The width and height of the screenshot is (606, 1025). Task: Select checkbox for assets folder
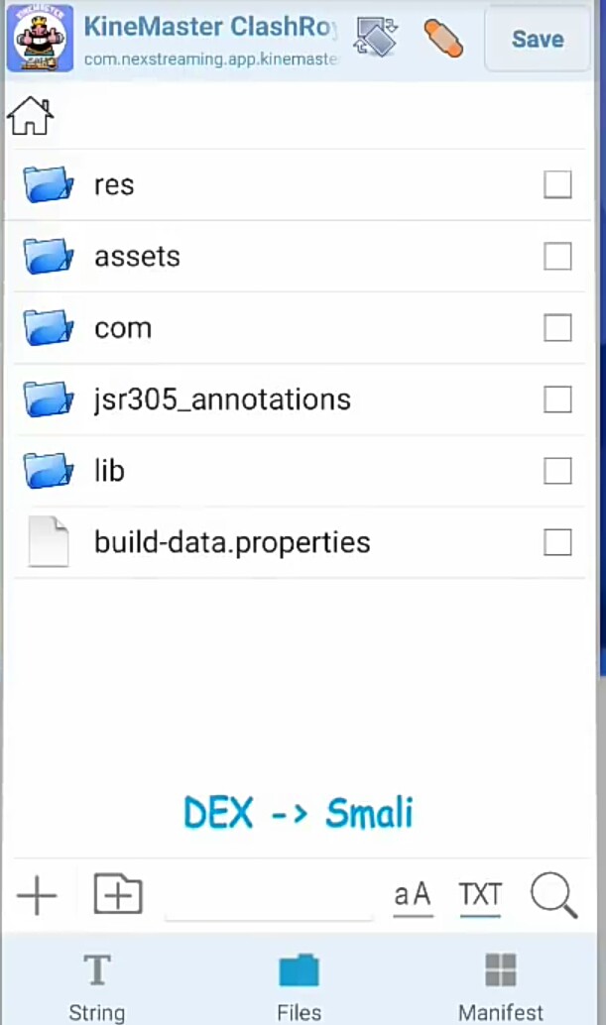click(x=557, y=257)
